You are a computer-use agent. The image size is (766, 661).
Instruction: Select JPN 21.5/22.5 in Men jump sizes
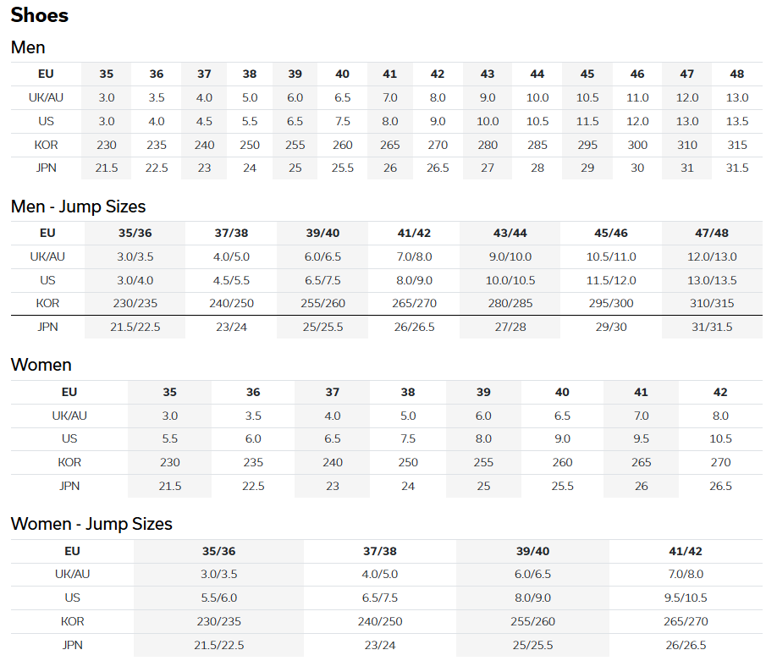135,327
